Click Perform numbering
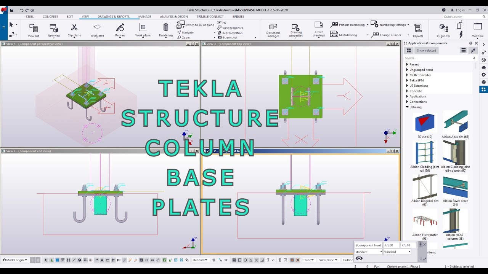The image size is (488, 274). tap(348, 25)
